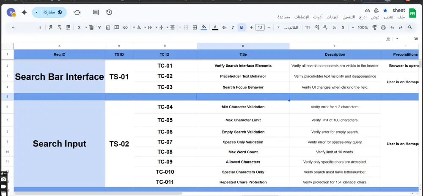
Task: Activate the paint format roller
Action: coord(374,27)
